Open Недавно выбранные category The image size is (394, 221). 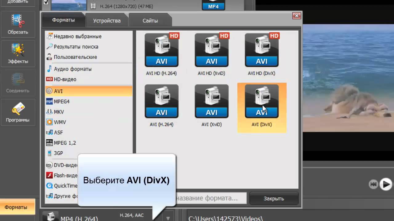pos(89,36)
